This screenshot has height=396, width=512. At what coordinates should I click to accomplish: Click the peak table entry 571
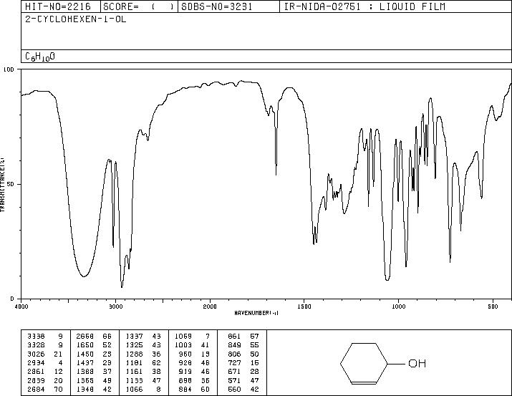coord(234,380)
